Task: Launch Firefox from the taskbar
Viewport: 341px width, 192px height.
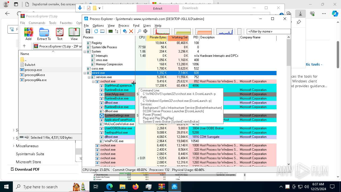Action: click(136, 187)
